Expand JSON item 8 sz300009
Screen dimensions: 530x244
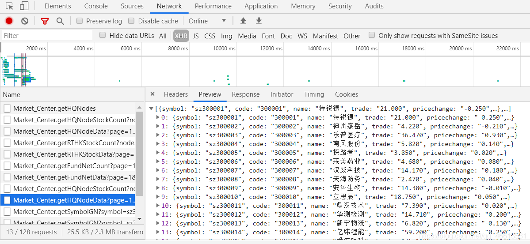158,188
